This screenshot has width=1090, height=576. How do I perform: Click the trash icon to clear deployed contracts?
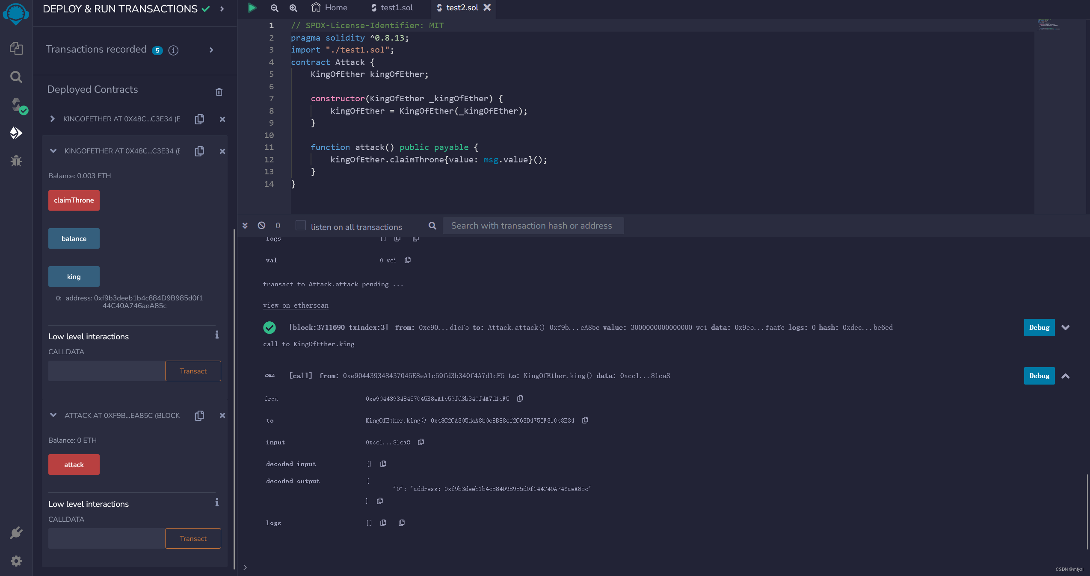coord(219,92)
